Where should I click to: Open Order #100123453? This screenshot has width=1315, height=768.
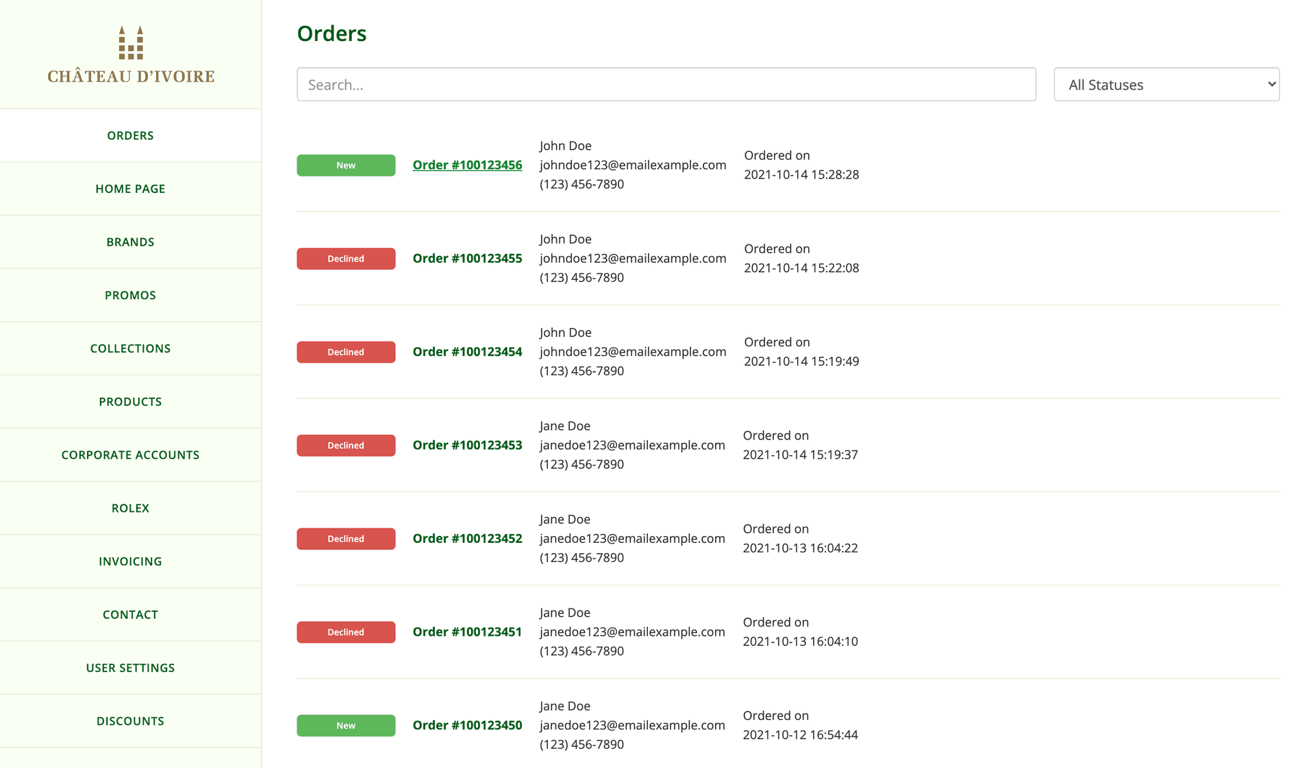click(467, 445)
